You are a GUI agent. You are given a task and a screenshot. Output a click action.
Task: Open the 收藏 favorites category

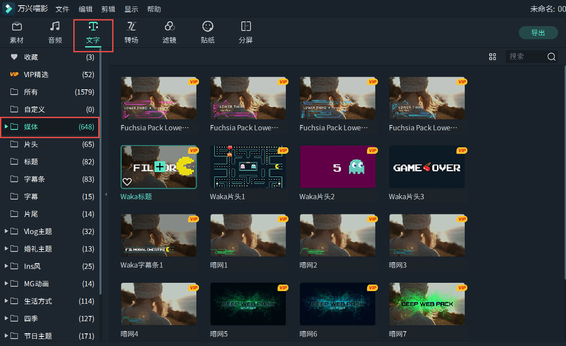[x=31, y=57]
